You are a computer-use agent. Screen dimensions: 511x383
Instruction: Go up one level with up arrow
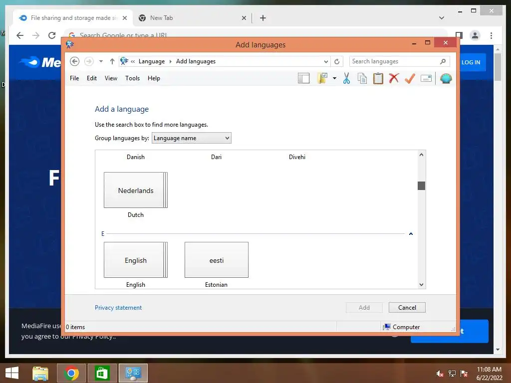112,61
